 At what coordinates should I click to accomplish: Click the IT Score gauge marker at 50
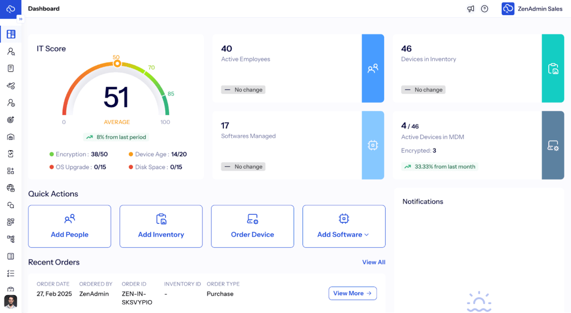coord(117,64)
